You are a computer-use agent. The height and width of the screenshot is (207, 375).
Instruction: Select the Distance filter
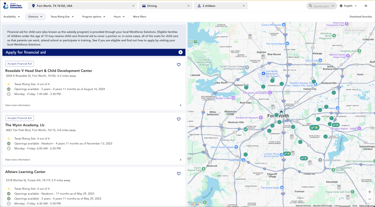35,16
